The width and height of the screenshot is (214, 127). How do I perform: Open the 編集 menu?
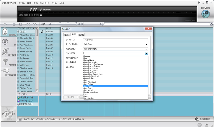pos(29,3)
